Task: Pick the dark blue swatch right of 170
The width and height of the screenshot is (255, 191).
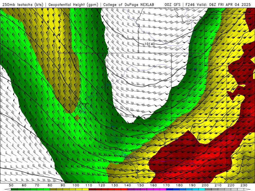Action: click(170, 189)
